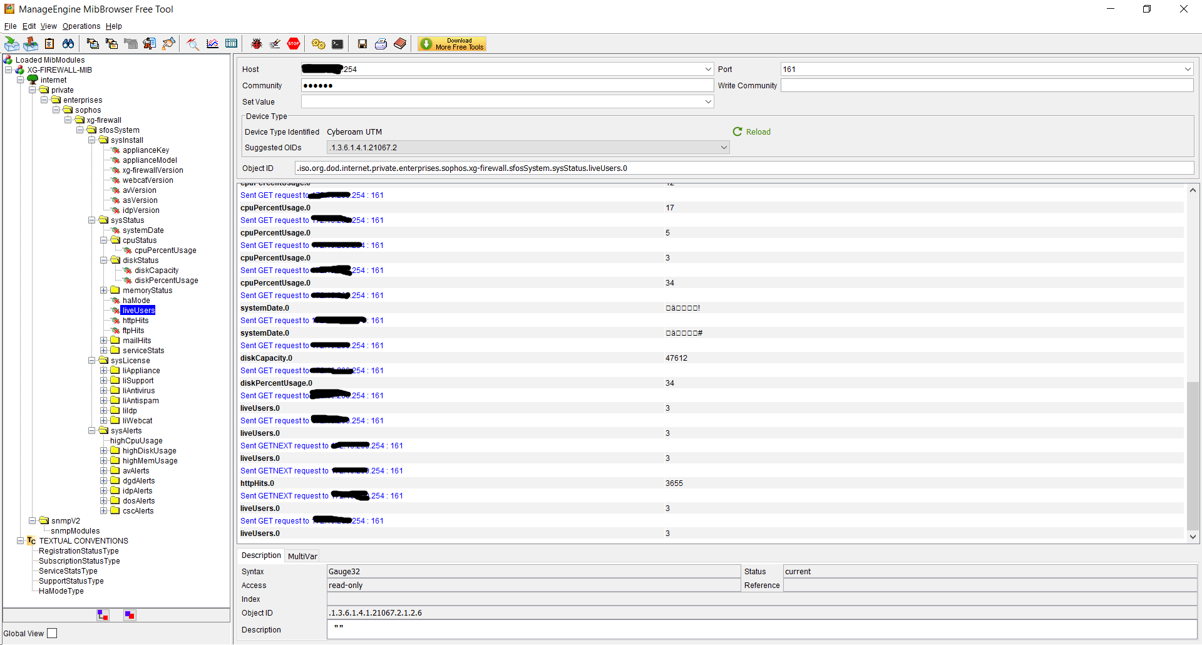Open the File menu

[x=11, y=26]
